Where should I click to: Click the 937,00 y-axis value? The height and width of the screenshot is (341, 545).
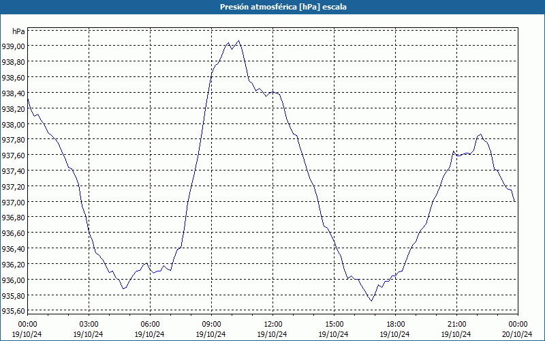coord(13,202)
